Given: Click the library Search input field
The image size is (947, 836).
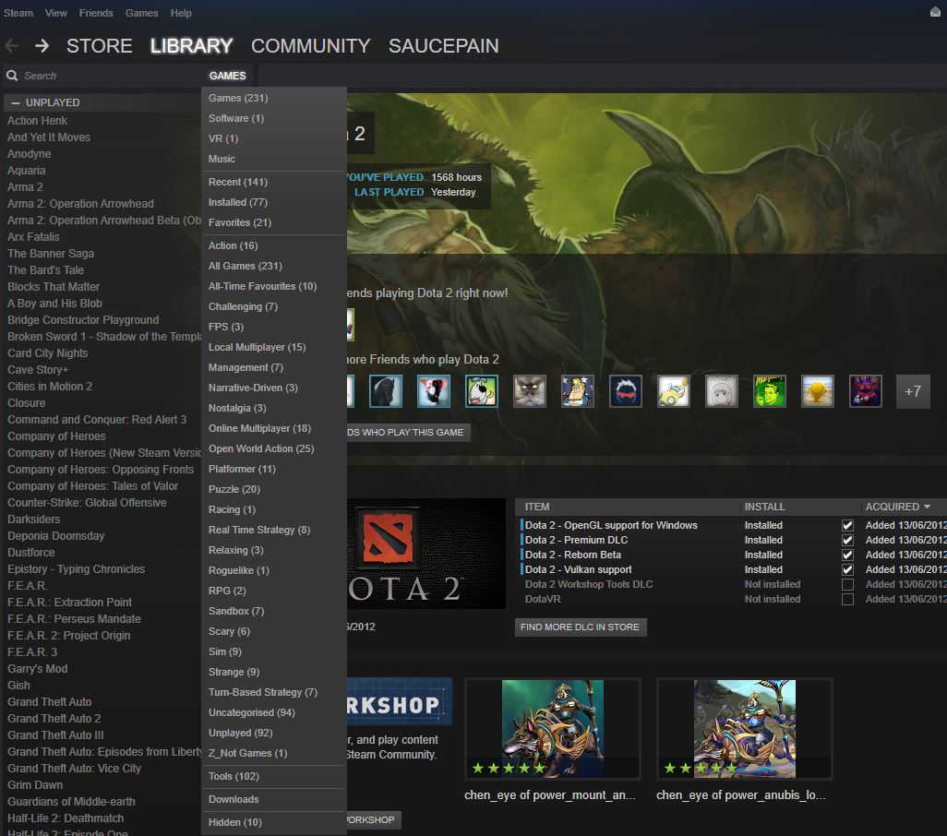Looking at the screenshot, I should point(102,76).
